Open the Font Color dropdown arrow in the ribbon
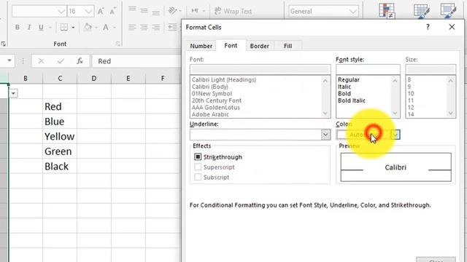 pos(115,28)
